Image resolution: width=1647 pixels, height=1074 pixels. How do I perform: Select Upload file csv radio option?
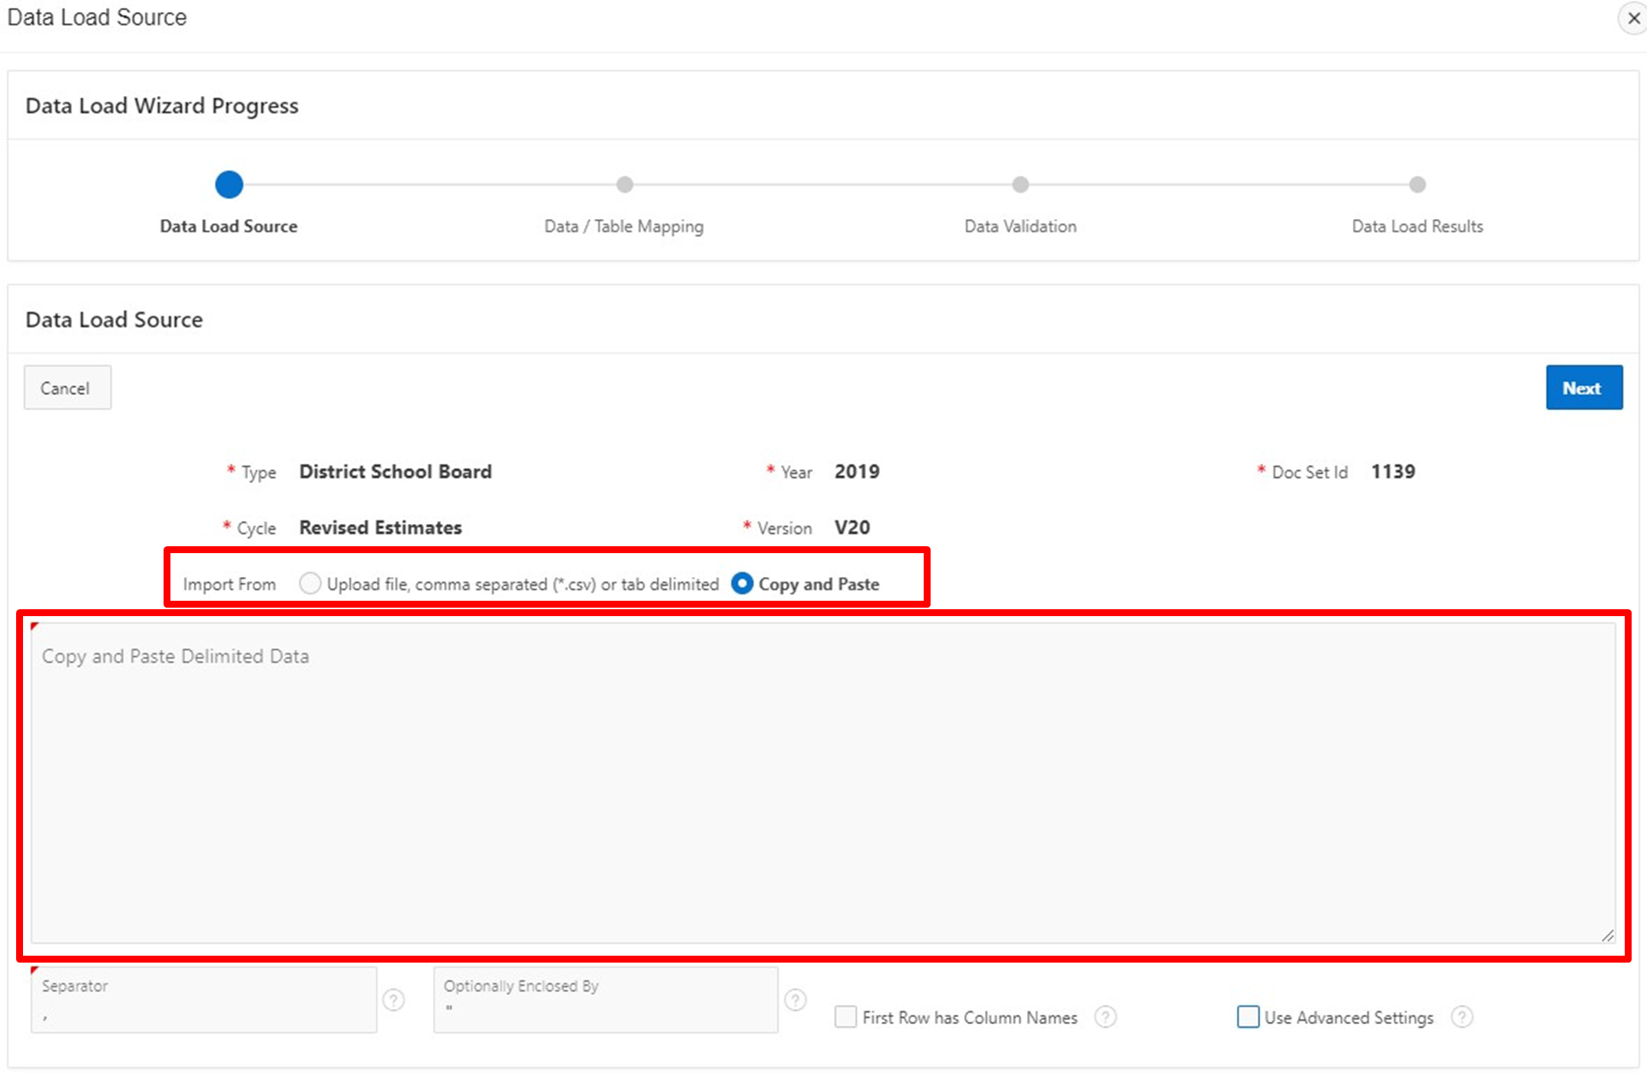point(310,584)
